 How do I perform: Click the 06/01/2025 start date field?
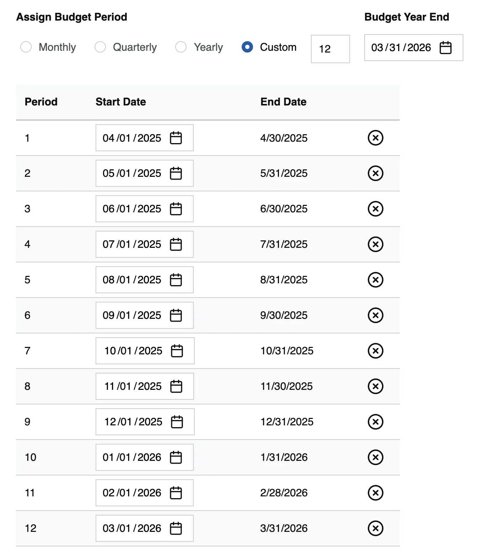[145, 209]
